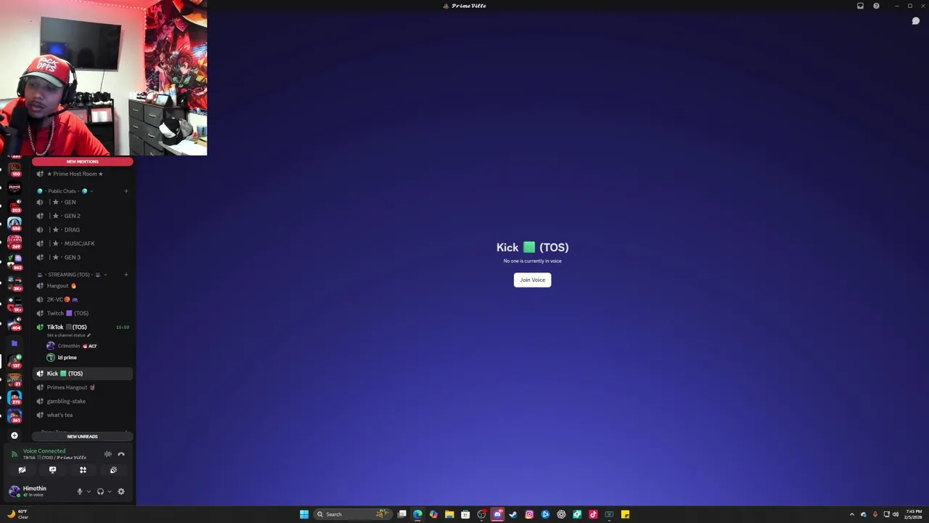Open Discord icon in the taskbar
The height and width of the screenshot is (523, 929).
coord(497,514)
